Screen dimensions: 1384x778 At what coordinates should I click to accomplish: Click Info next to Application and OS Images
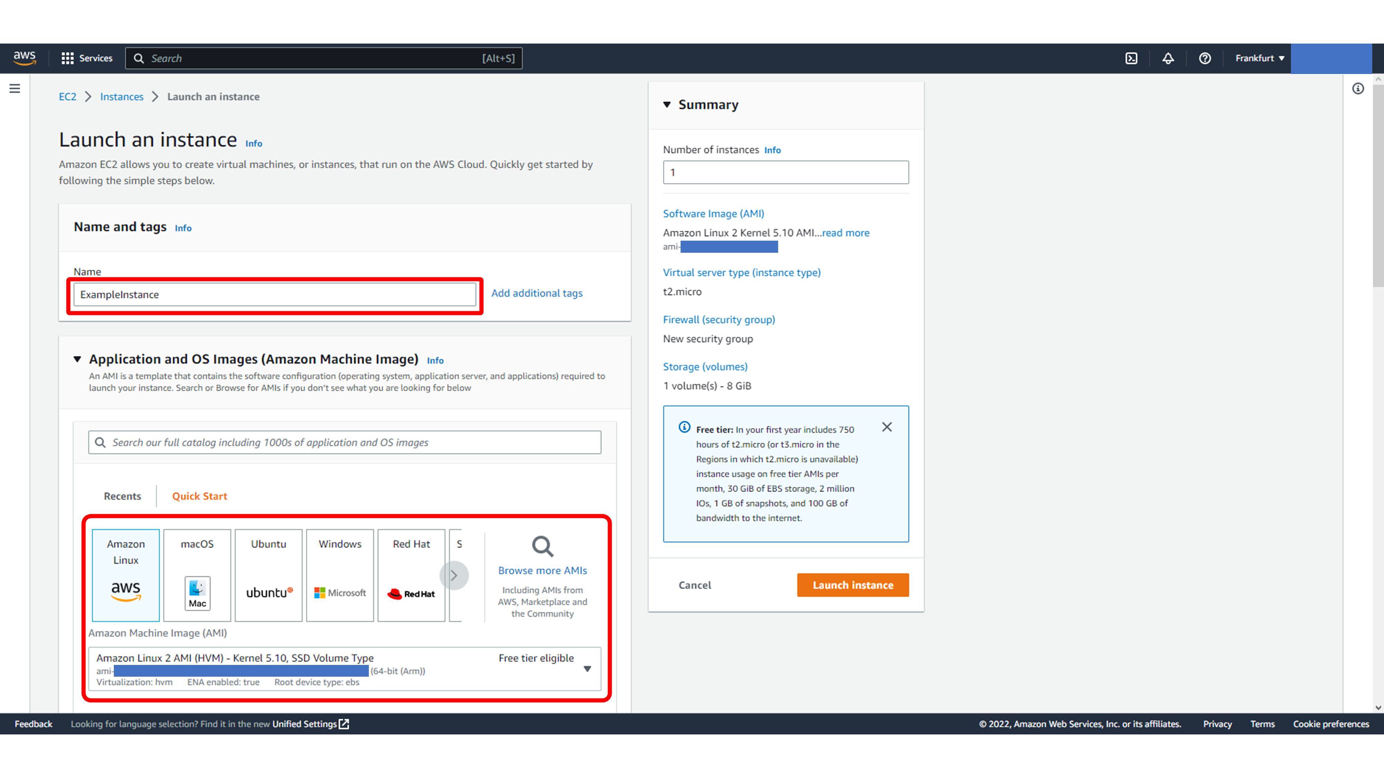coord(435,360)
